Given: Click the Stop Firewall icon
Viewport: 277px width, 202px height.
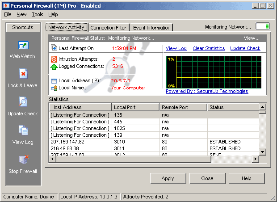Looking at the screenshot, I should (x=24, y=159).
